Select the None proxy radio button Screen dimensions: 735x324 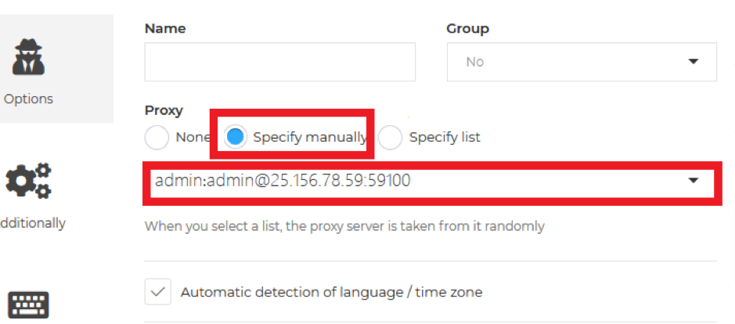[157, 138]
